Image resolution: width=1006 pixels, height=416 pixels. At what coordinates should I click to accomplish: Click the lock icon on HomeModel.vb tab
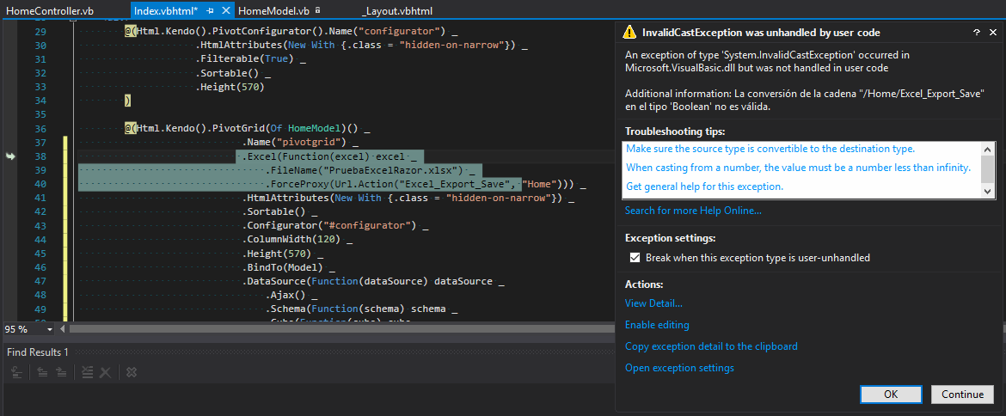click(317, 10)
